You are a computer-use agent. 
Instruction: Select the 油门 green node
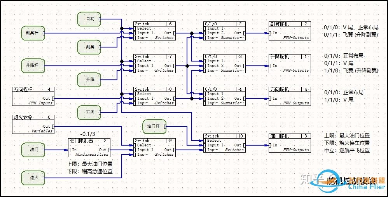33,150
